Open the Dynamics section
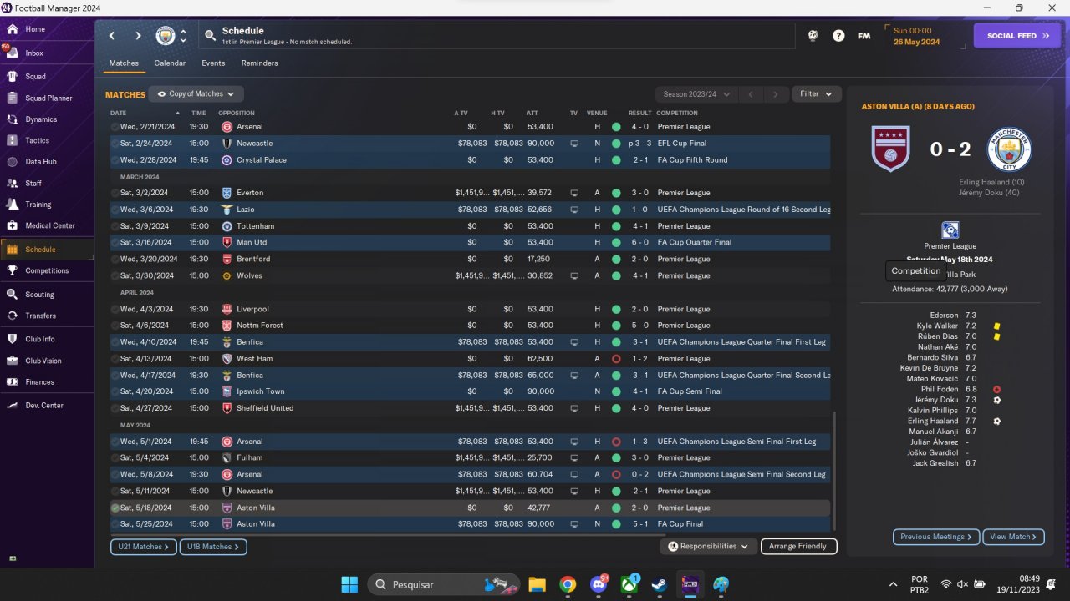Viewport: 1070px width, 601px height. (41, 119)
